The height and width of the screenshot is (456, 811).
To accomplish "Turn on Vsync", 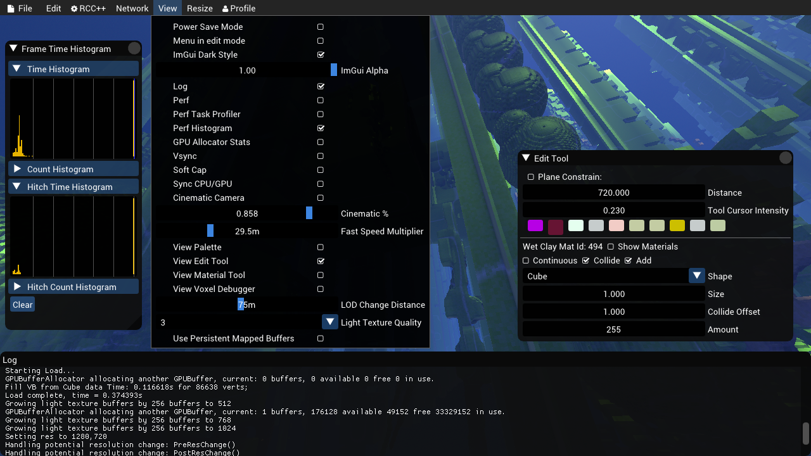I will pyautogui.click(x=321, y=156).
